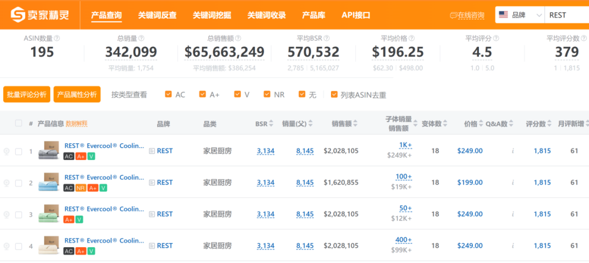Image resolution: width=589 pixels, height=263 pixels.
Task: Open the 品牌 search type dropdown
Action: tap(520, 15)
